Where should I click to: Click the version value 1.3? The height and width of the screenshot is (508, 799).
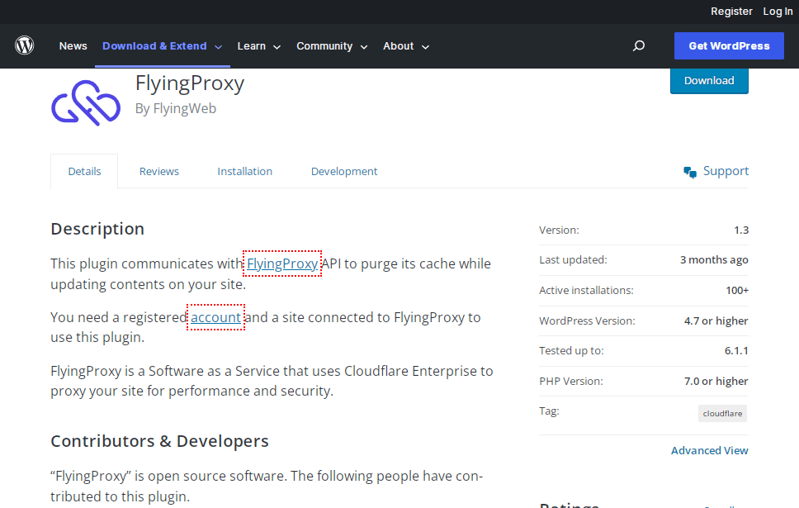tap(741, 230)
